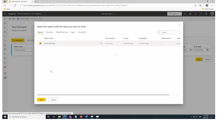
Task: Switch to the Shared with me tab
Action: coord(62,32)
